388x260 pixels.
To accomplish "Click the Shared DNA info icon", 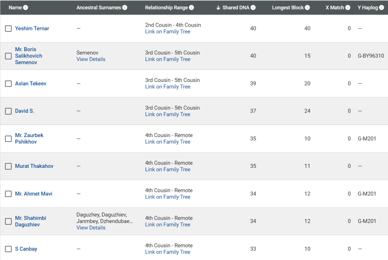I will point(253,8).
